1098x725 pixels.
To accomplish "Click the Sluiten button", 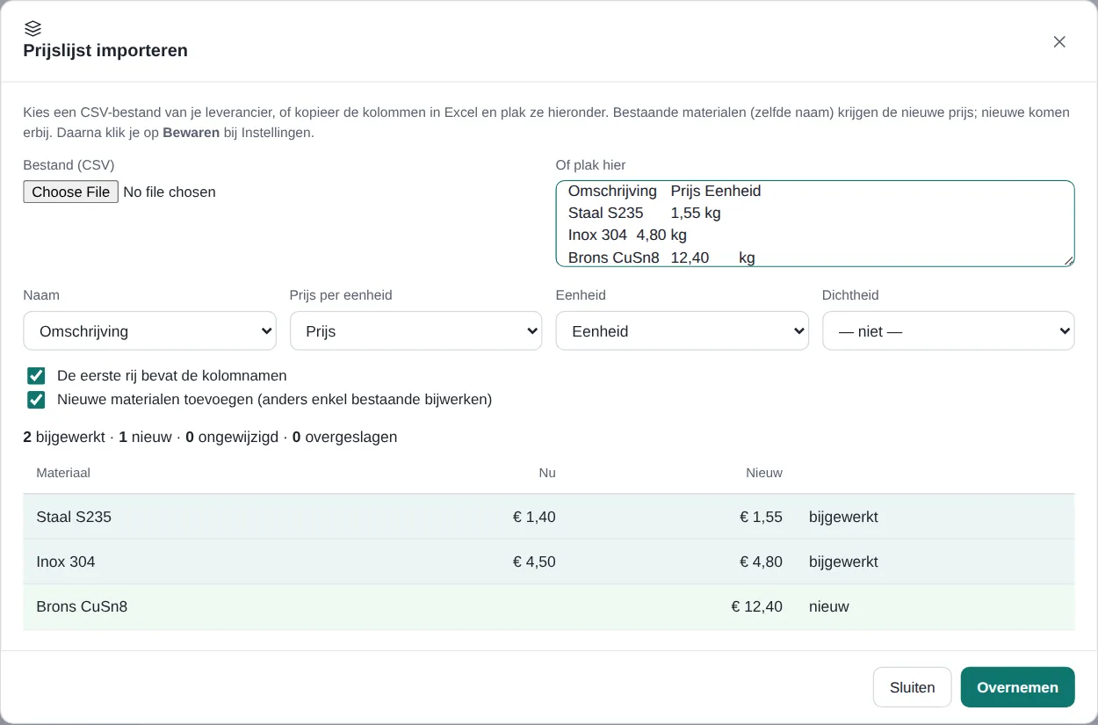I will (913, 687).
